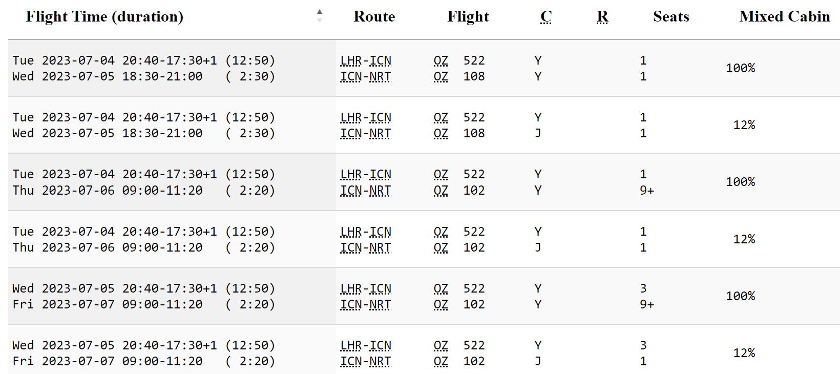Click the ICN-NRT route in the last row
This screenshot has height=374, width=840.
366,361
